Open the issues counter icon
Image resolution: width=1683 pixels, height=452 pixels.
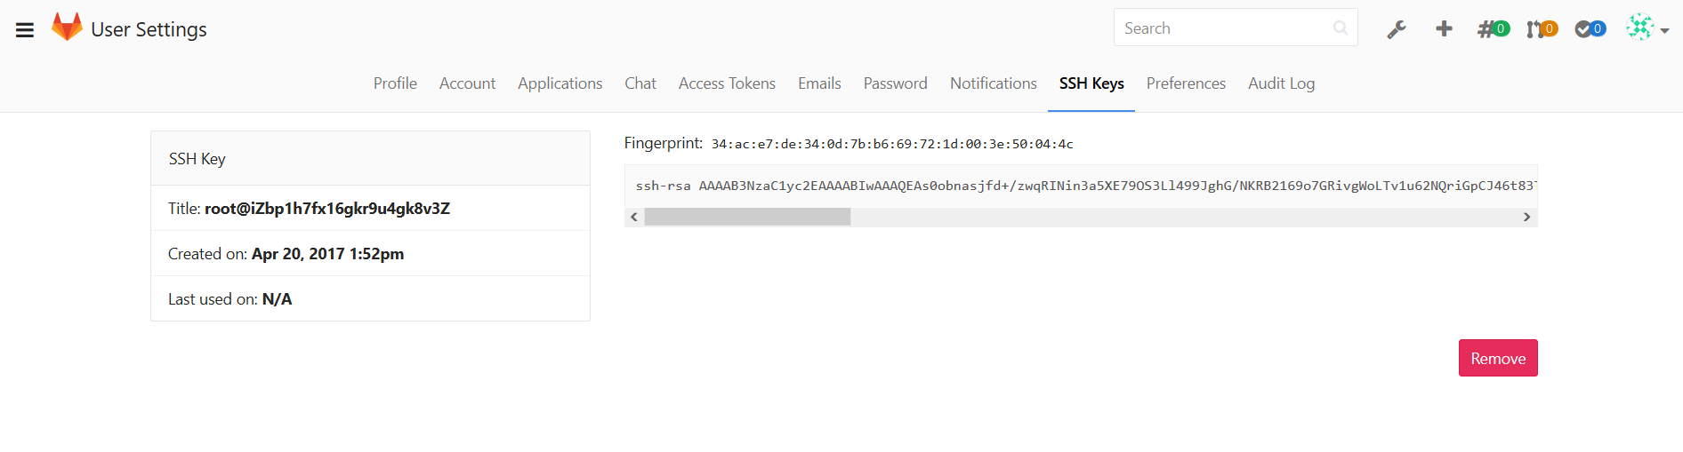pos(1493,29)
